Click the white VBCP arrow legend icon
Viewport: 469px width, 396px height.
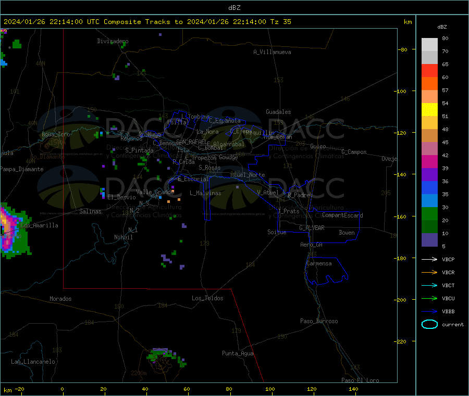429,259
